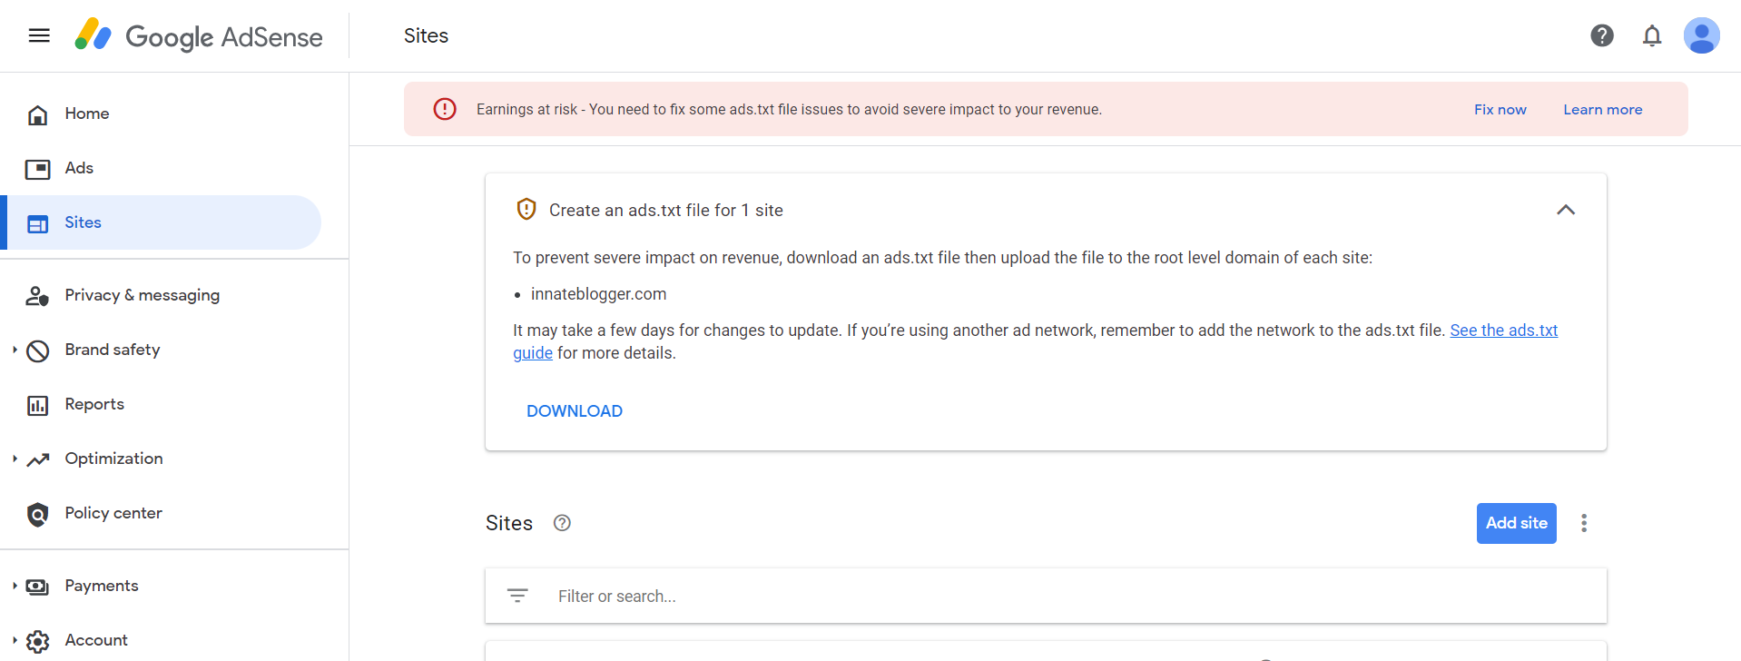
Task: Download the ads.txt file
Action: (575, 411)
